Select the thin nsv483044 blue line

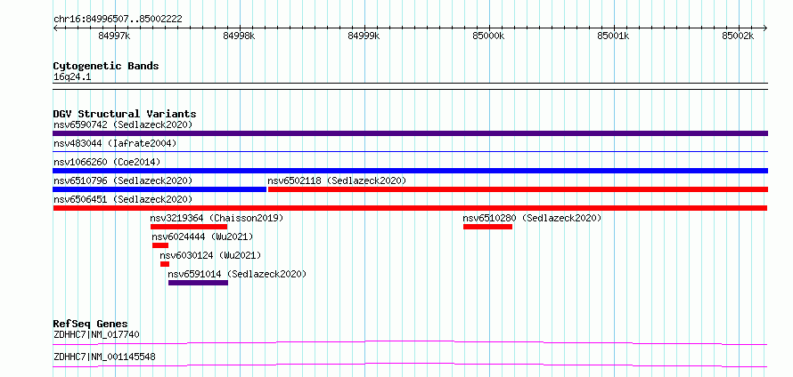click(x=410, y=151)
